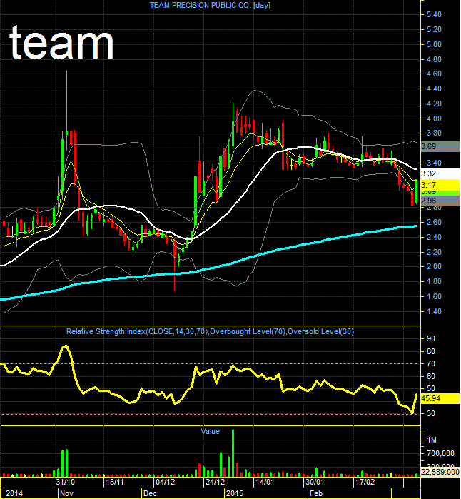Click the 1.60 price axis label
461x499 pixels.
tap(434, 296)
